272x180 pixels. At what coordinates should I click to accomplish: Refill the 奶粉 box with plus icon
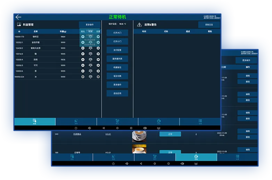coord(83,60)
